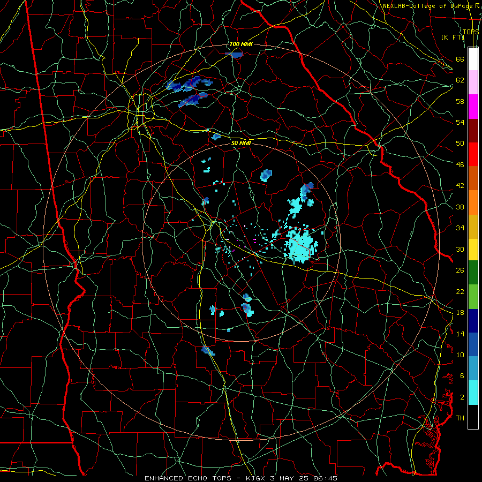Click the '66' legend value
The width and height of the screenshot is (482, 482).
point(460,59)
